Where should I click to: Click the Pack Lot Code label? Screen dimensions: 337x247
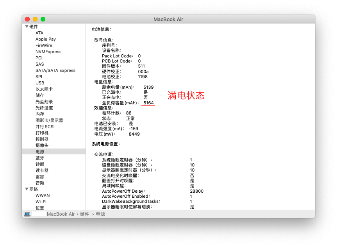click(x=118, y=56)
